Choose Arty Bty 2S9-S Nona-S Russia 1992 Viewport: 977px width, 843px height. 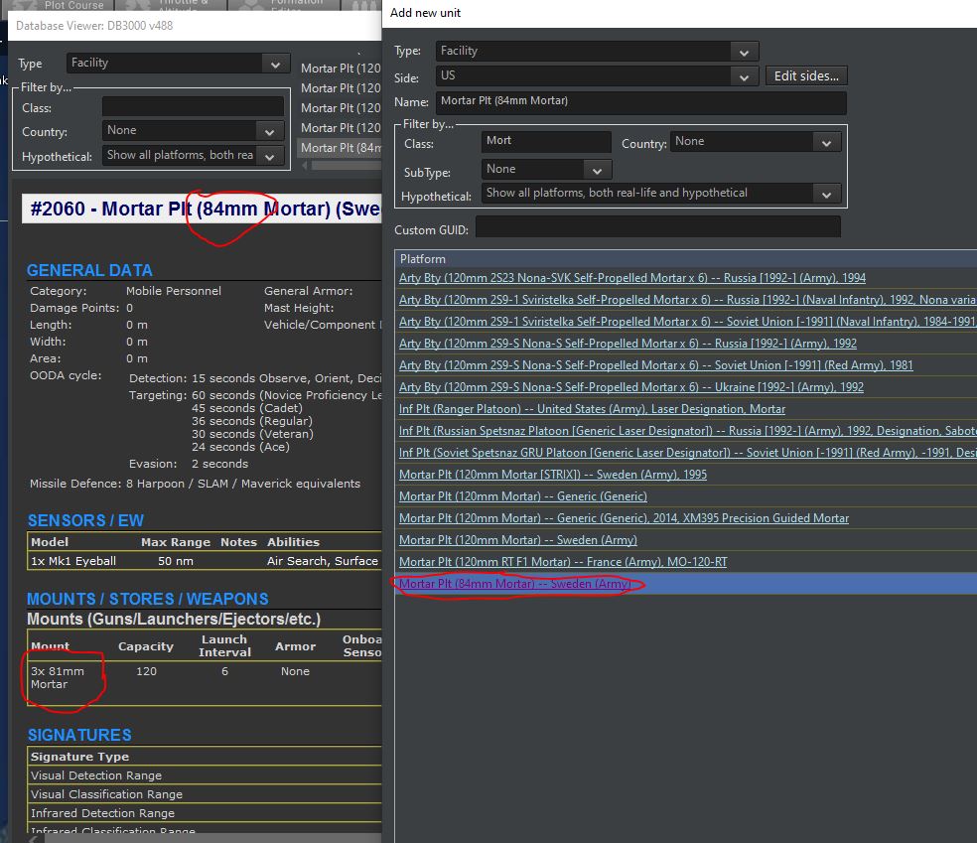pyautogui.click(x=628, y=344)
